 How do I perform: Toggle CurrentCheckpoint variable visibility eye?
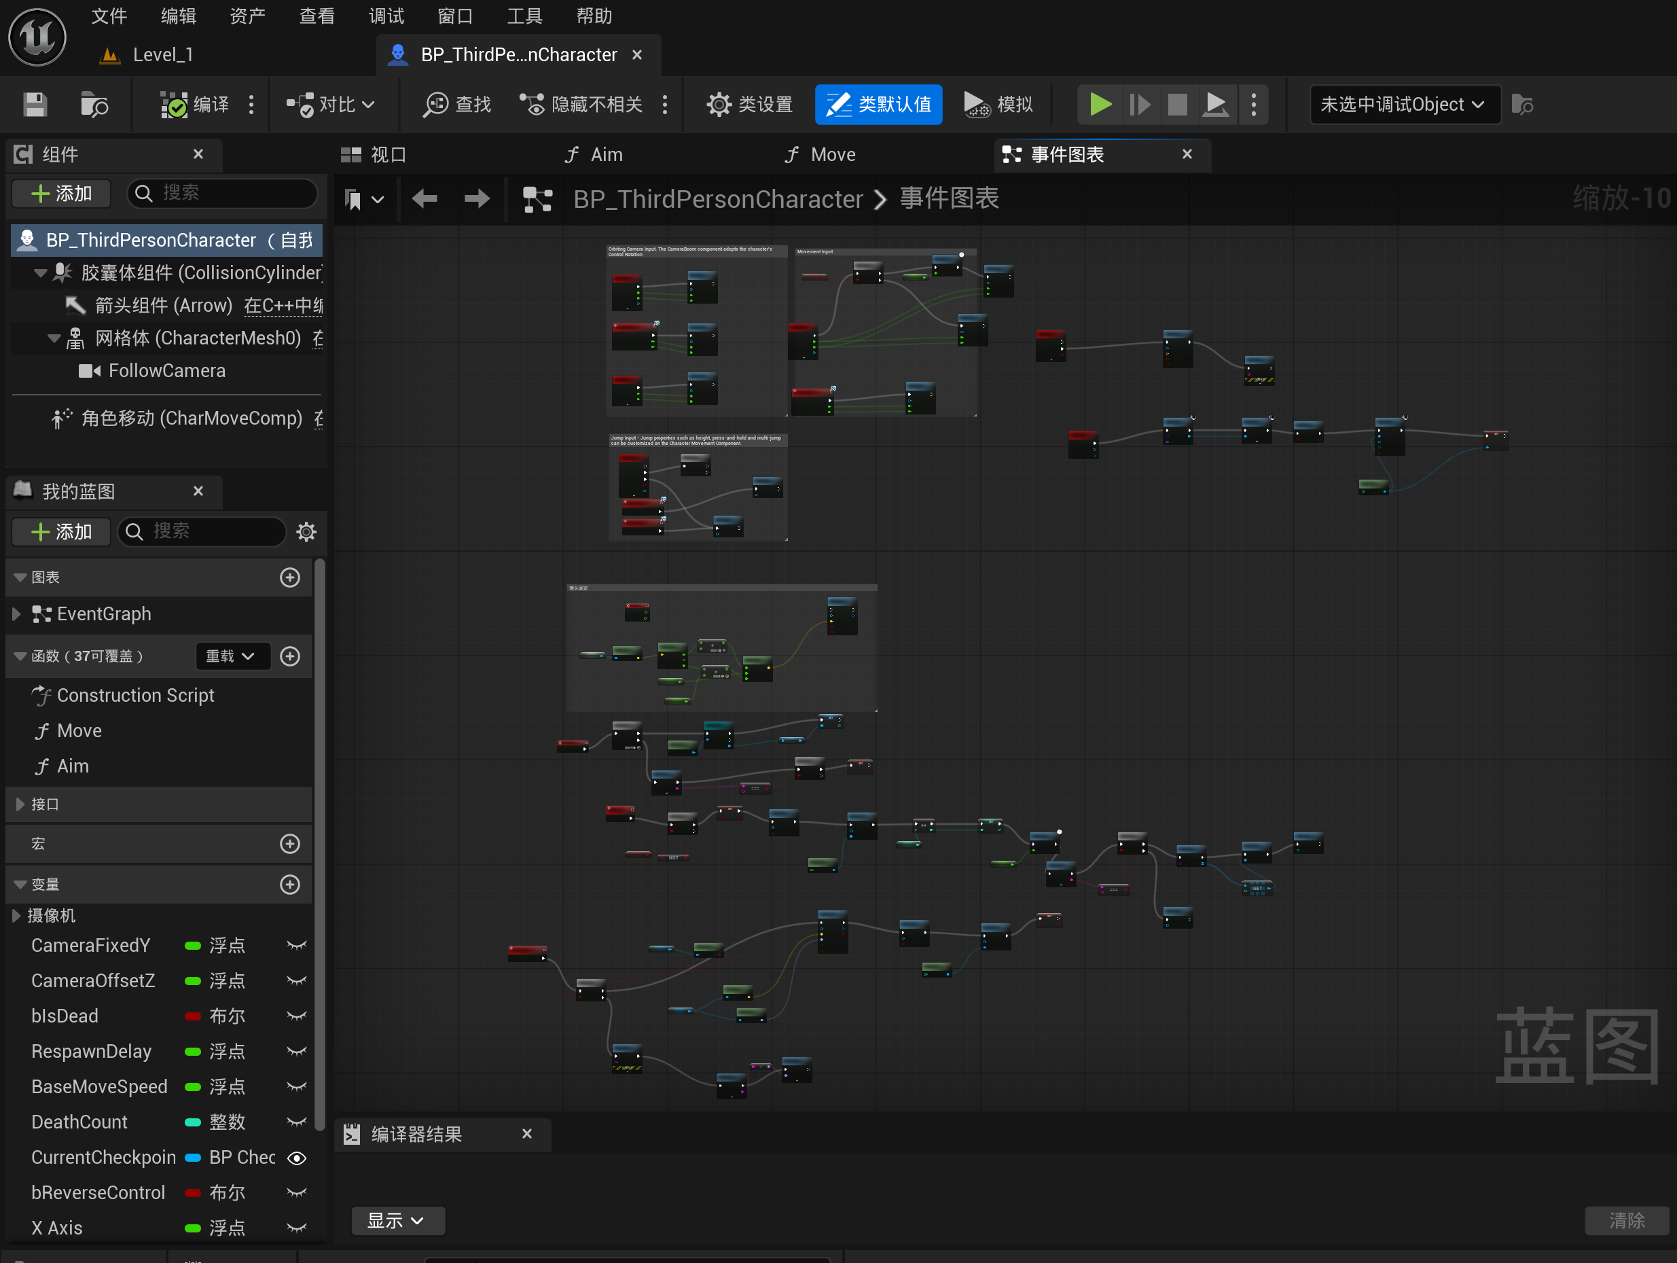pyautogui.click(x=296, y=1158)
